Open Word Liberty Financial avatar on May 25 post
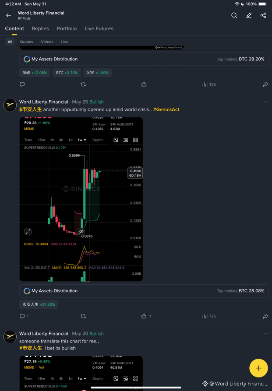Image resolution: width=272 pixels, height=391 pixels. pos(10,105)
